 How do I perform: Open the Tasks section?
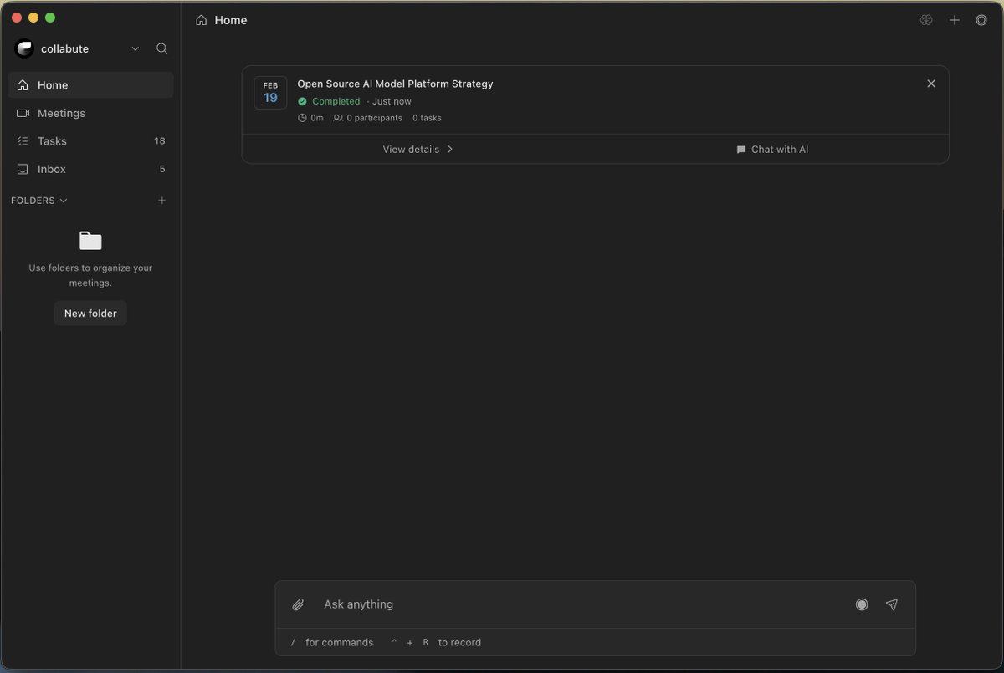pos(90,141)
